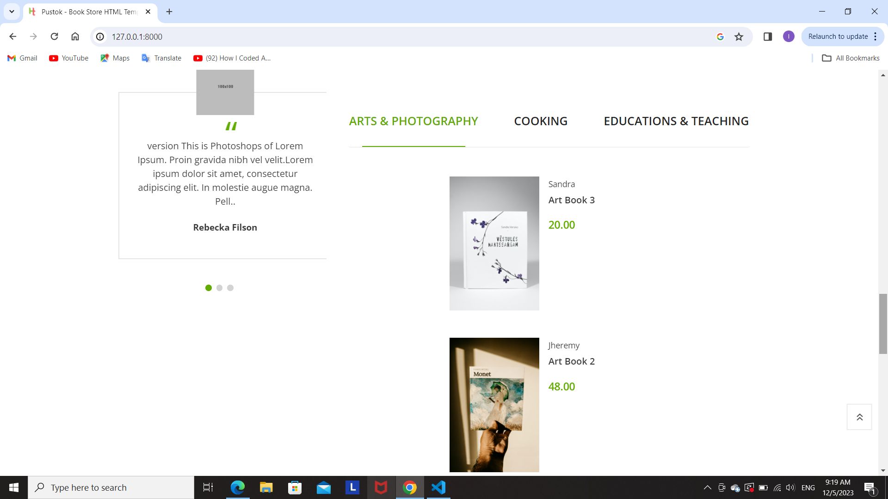This screenshot has height=499, width=888.
Task: Open Chrome three-dot menu
Action: tap(876, 37)
